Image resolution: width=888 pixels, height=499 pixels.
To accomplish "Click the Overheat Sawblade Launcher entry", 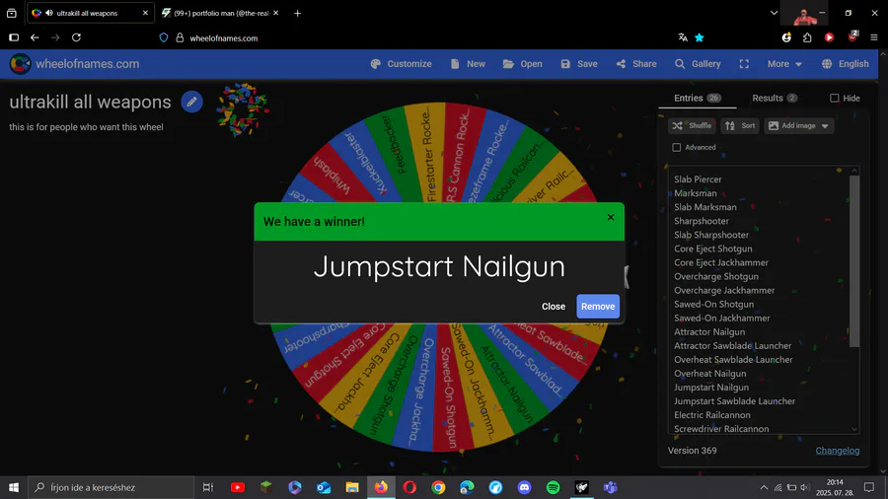I will tap(733, 359).
